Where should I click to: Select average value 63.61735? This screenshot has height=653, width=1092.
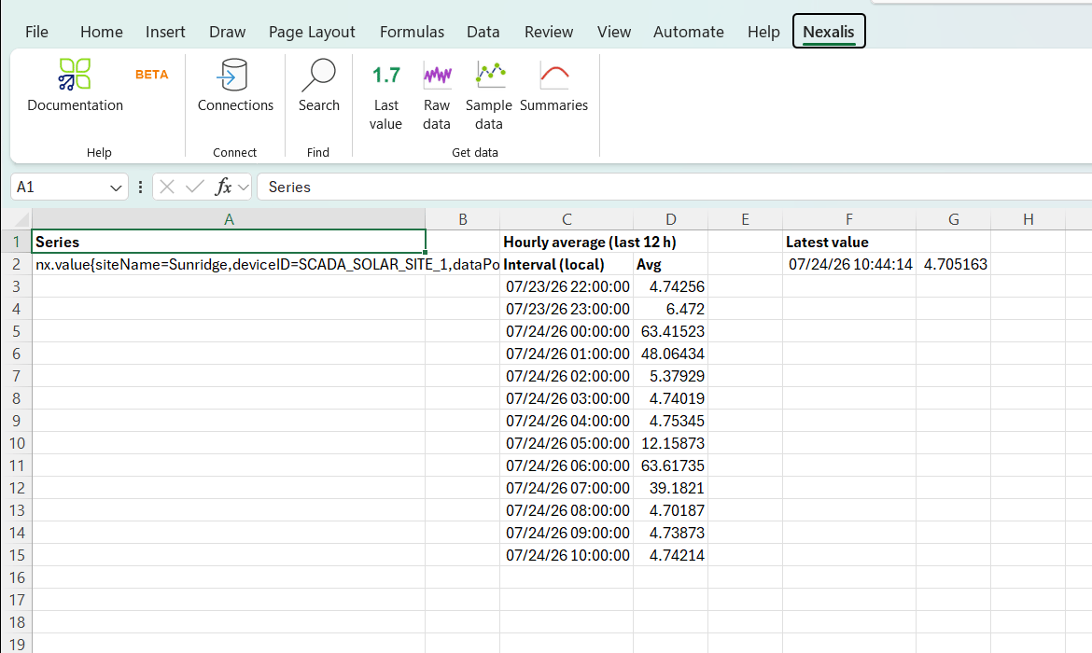coord(671,465)
